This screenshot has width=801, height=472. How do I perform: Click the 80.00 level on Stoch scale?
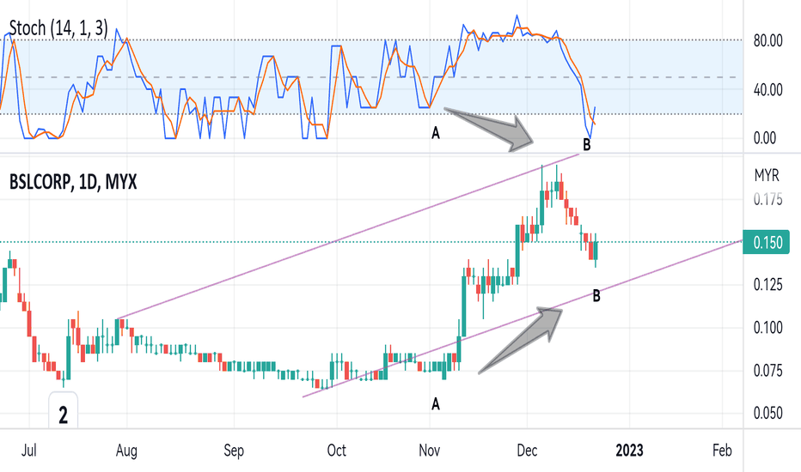point(767,40)
